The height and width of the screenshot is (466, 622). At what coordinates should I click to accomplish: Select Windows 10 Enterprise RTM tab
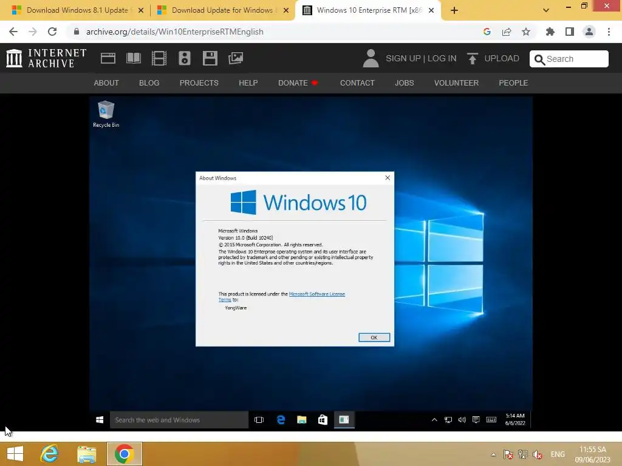(369, 10)
